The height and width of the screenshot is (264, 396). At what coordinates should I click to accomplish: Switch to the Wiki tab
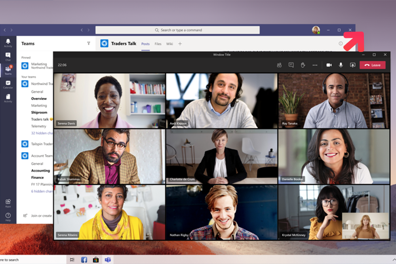pyautogui.click(x=169, y=44)
